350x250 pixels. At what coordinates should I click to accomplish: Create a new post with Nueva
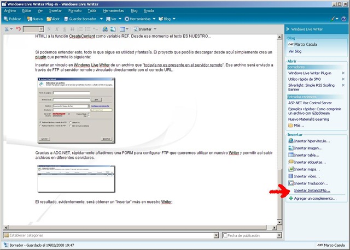tap(34, 19)
